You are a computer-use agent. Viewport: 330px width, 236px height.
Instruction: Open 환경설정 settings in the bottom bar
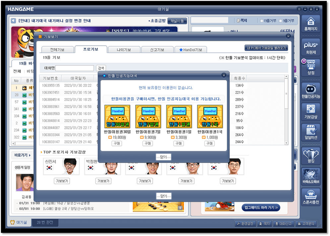tap(245, 223)
